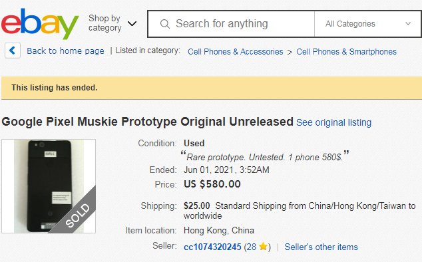Click the eBay logo
This screenshot has height=262, width=422.
(40, 24)
